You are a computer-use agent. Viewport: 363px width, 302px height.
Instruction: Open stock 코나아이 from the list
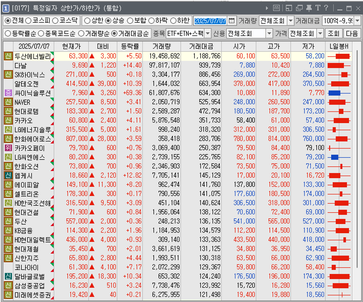pyautogui.click(x=26, y=268)
